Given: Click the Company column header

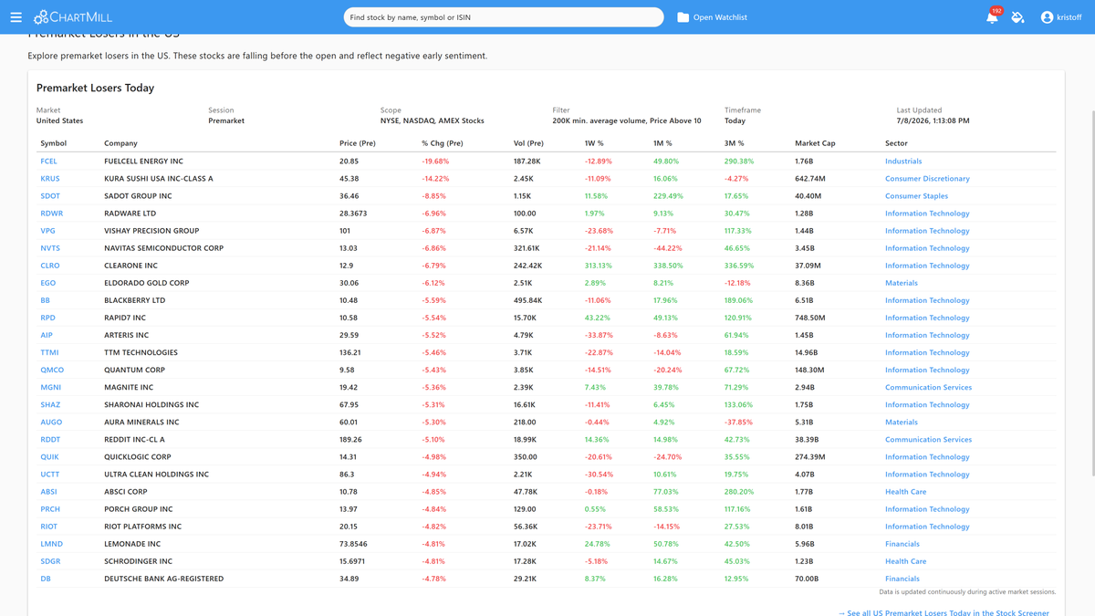Looking at the screenshot, I should pos(120,143).
